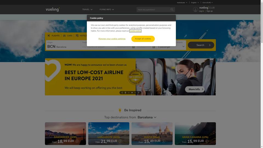Open the Euro (EUR) currency dropdown
This screenshot has height=148, width=263.
point(208,2)
